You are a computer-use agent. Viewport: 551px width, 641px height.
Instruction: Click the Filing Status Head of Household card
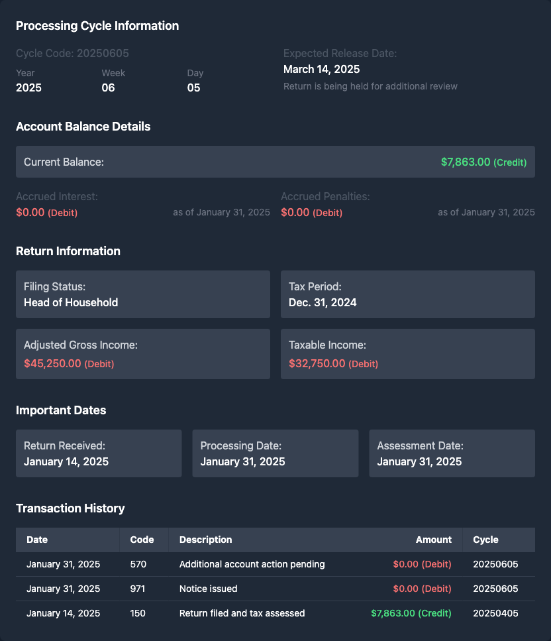tap(142, 294)
